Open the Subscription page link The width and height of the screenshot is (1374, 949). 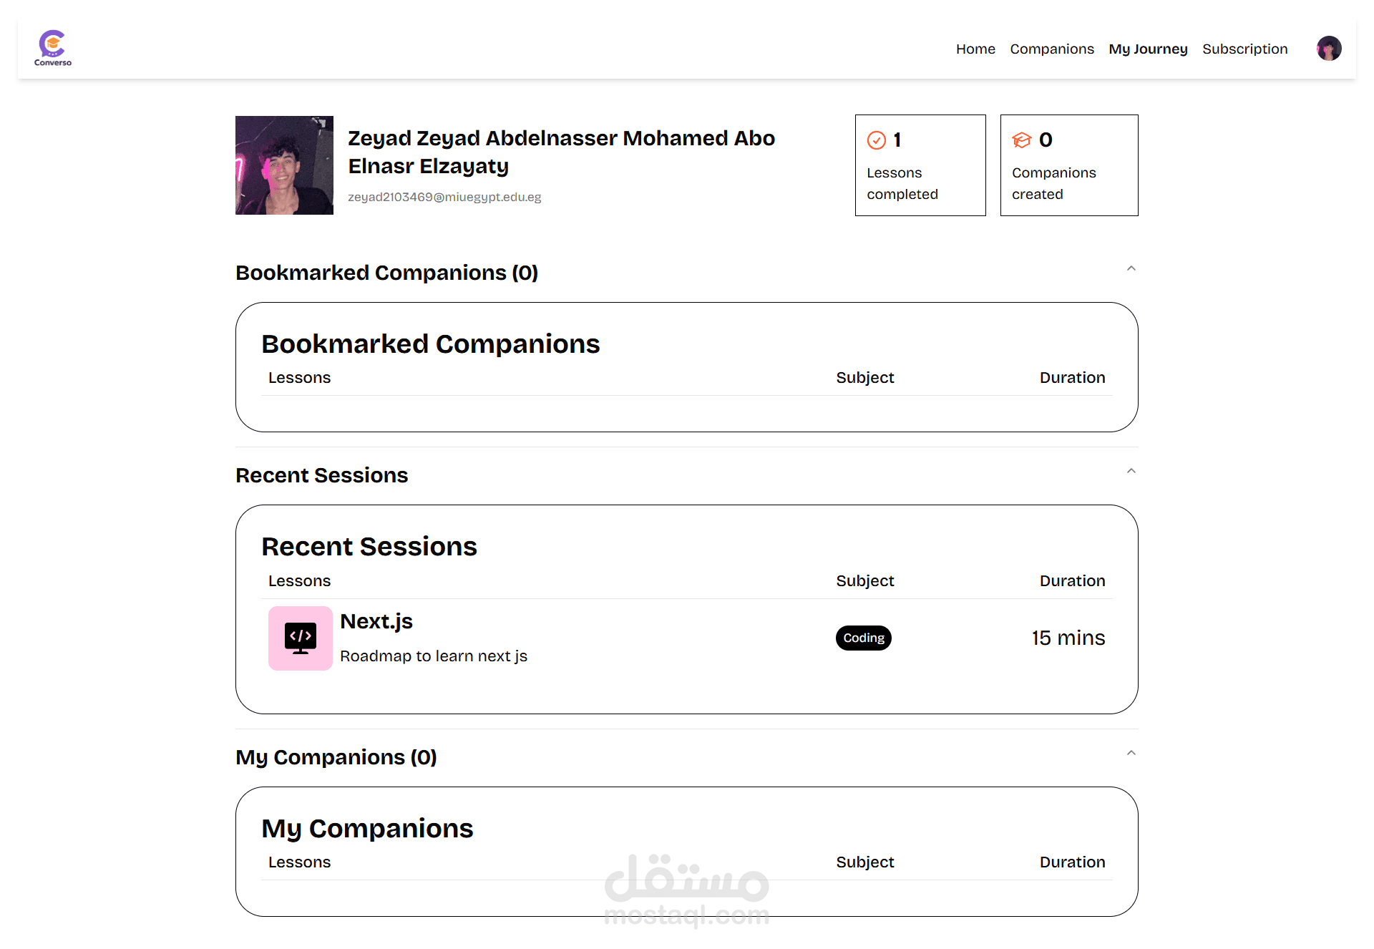pyautogui.click(x=1244, y=49)
